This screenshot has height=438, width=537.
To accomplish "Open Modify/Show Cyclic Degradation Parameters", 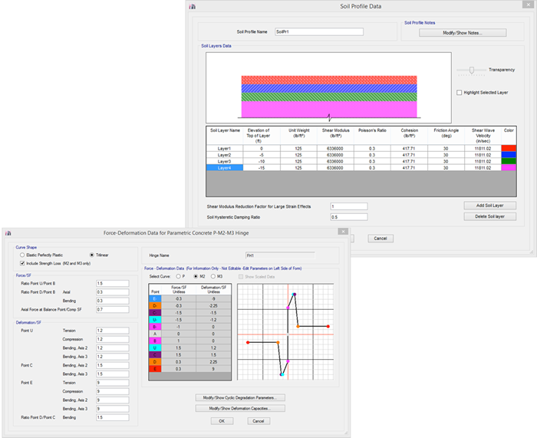I will point(240,397).
